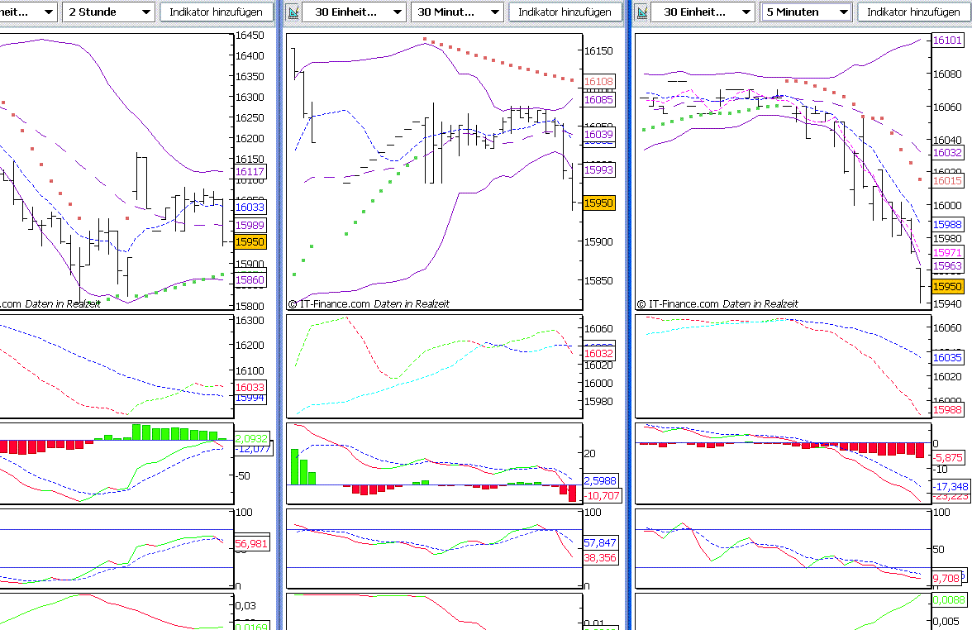The image size is (972, 630).
Task: Select the red 16015 price label in the 5-minute chart
Action: [x=947, y=180]
